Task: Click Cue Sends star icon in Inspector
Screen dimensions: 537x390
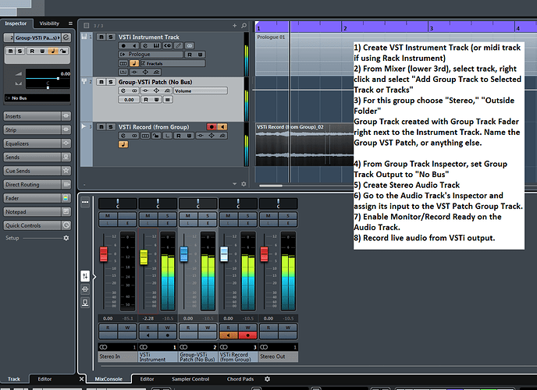Action: (x=66, y=170)
